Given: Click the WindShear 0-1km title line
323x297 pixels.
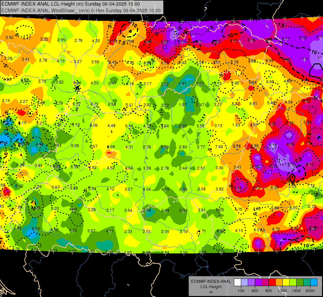Looking at the screenshot, I should pyautogui.click(x=81, y=11).
